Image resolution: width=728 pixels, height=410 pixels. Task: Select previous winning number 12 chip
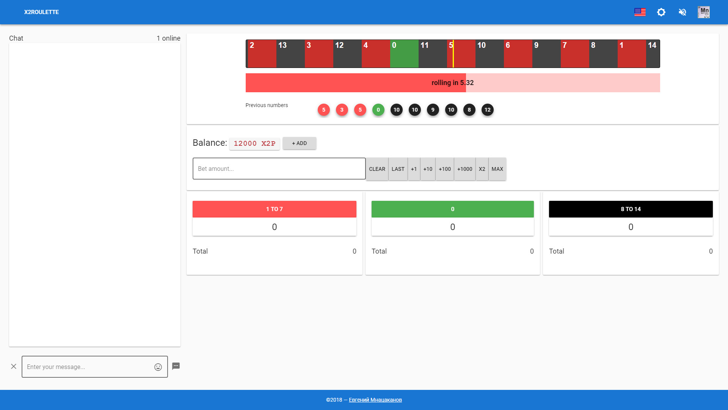(x=488, y=110)
